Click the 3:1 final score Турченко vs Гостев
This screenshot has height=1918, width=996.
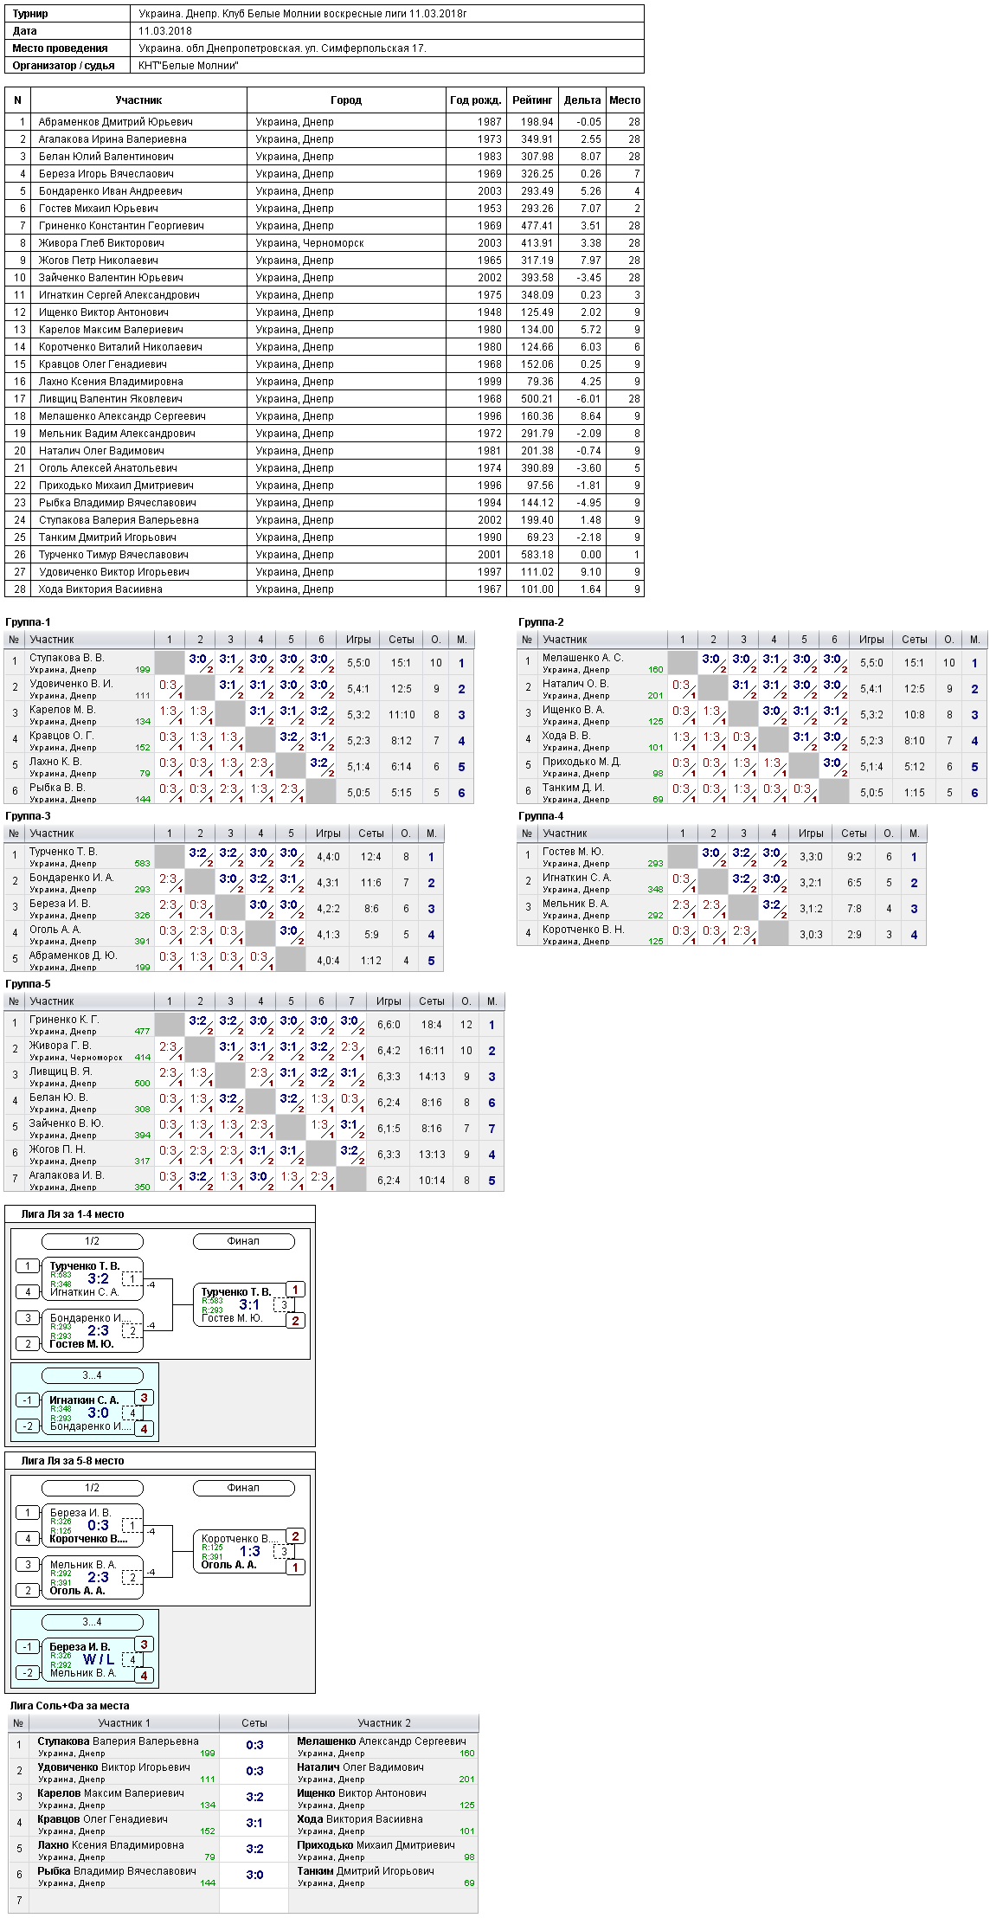point(249,1304)
